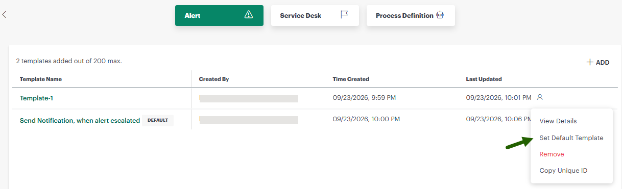Click time created 09/23/2026, 10:00 PM
The height and width of the screenshot is (189, 622).
[366, 119]
